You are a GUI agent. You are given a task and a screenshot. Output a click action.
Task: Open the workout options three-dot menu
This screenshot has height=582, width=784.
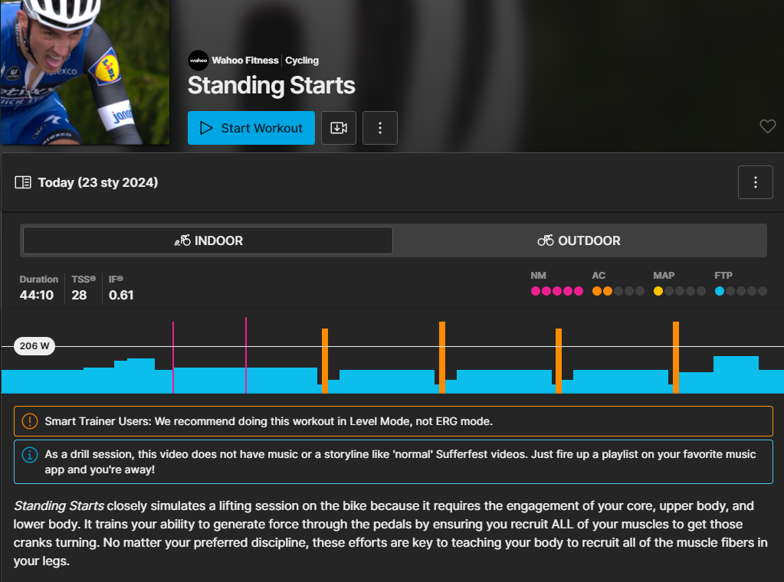[x=380, y=128]
